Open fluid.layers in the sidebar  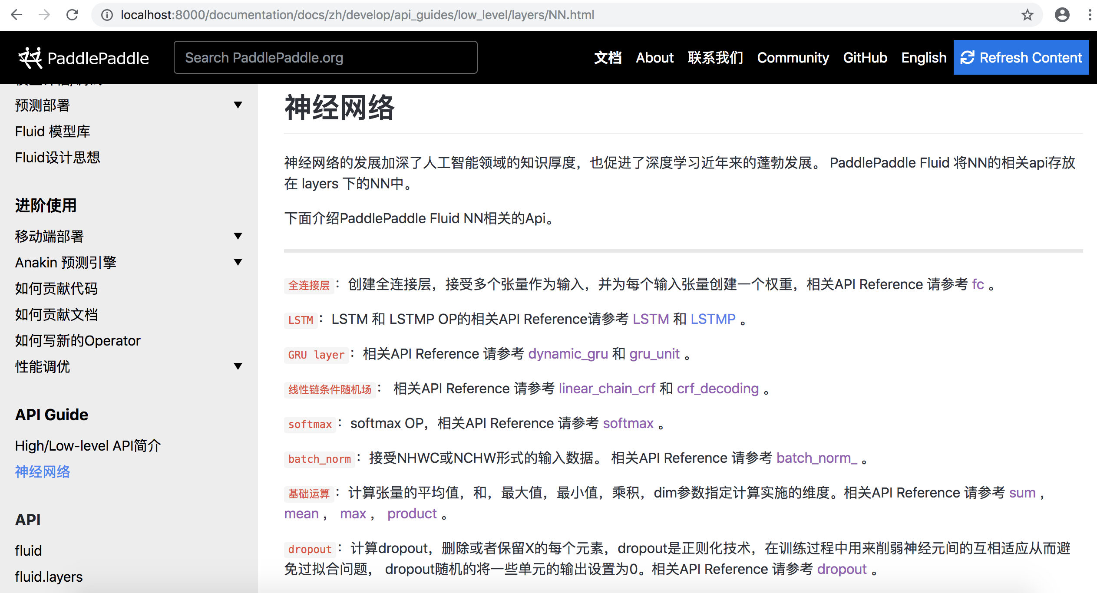[49, 577]
